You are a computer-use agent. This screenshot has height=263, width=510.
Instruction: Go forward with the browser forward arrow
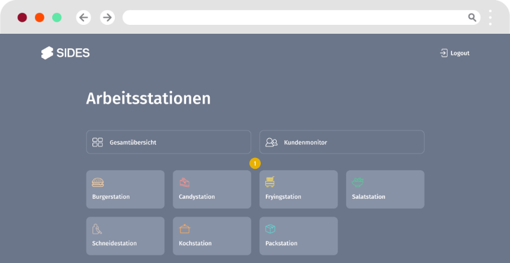point(107,17)
